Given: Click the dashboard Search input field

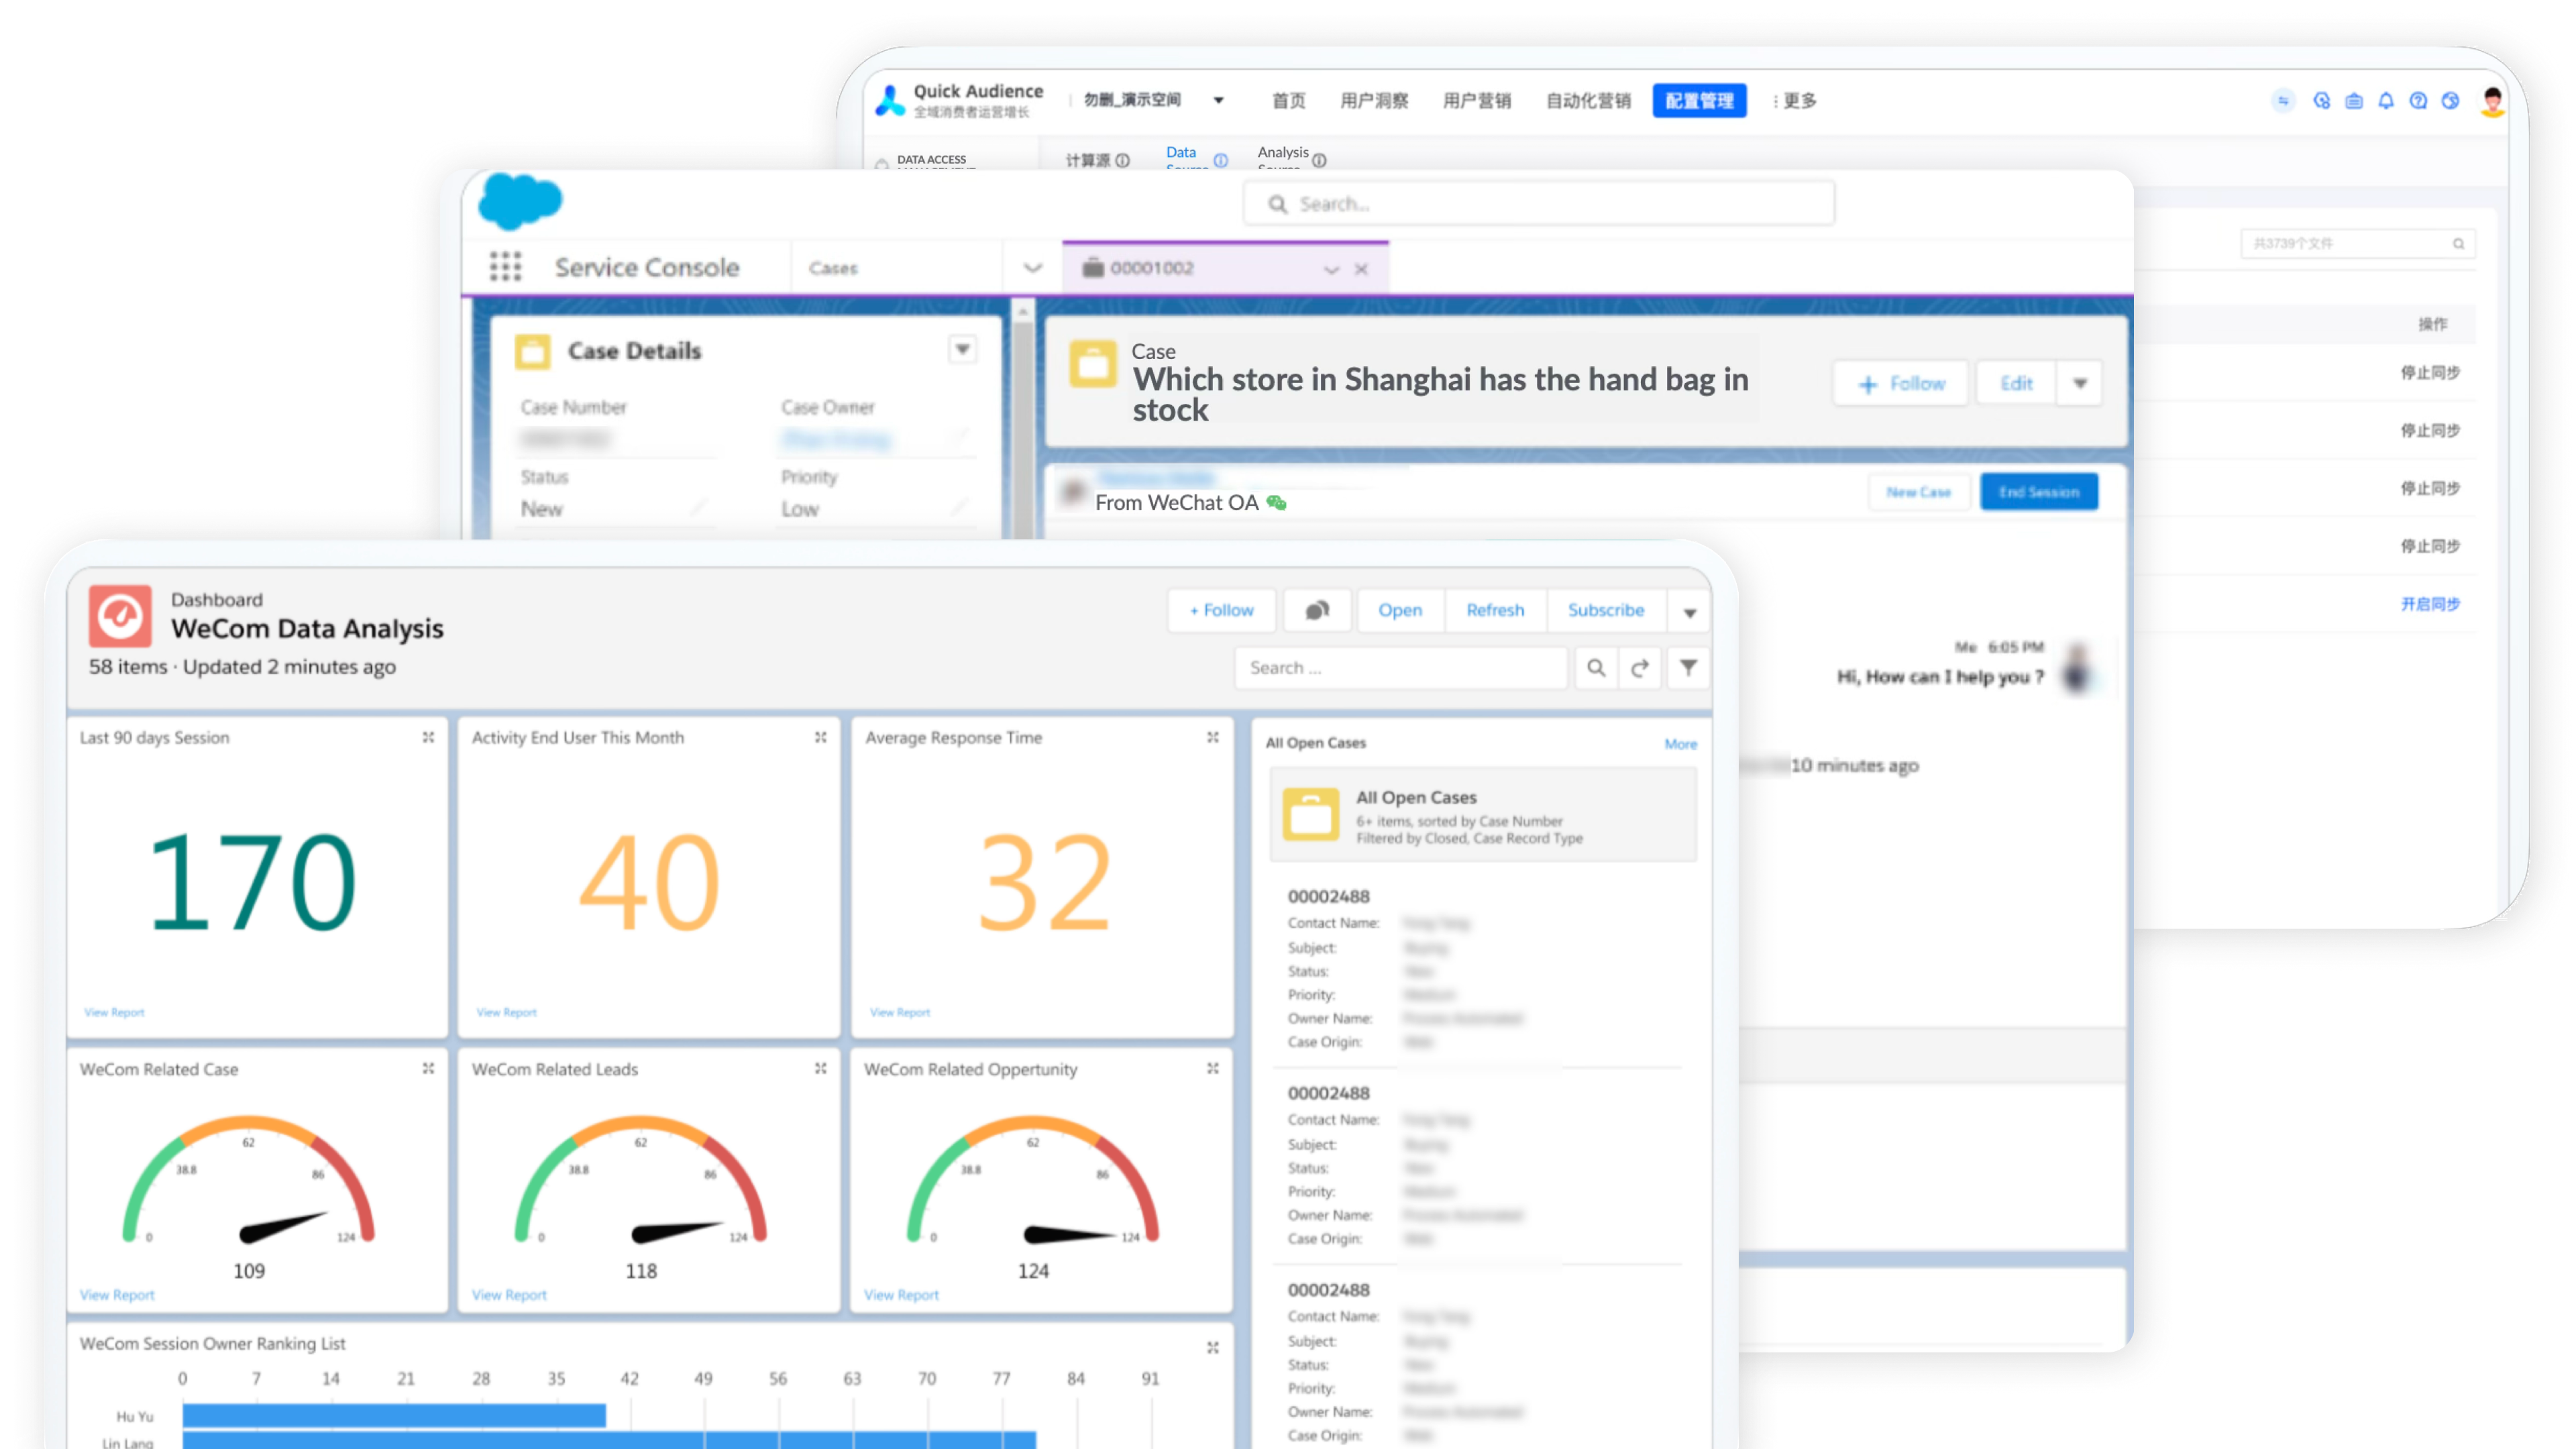Looking at the screenshot, I should pyautogui.click(x=1400, y=668).
